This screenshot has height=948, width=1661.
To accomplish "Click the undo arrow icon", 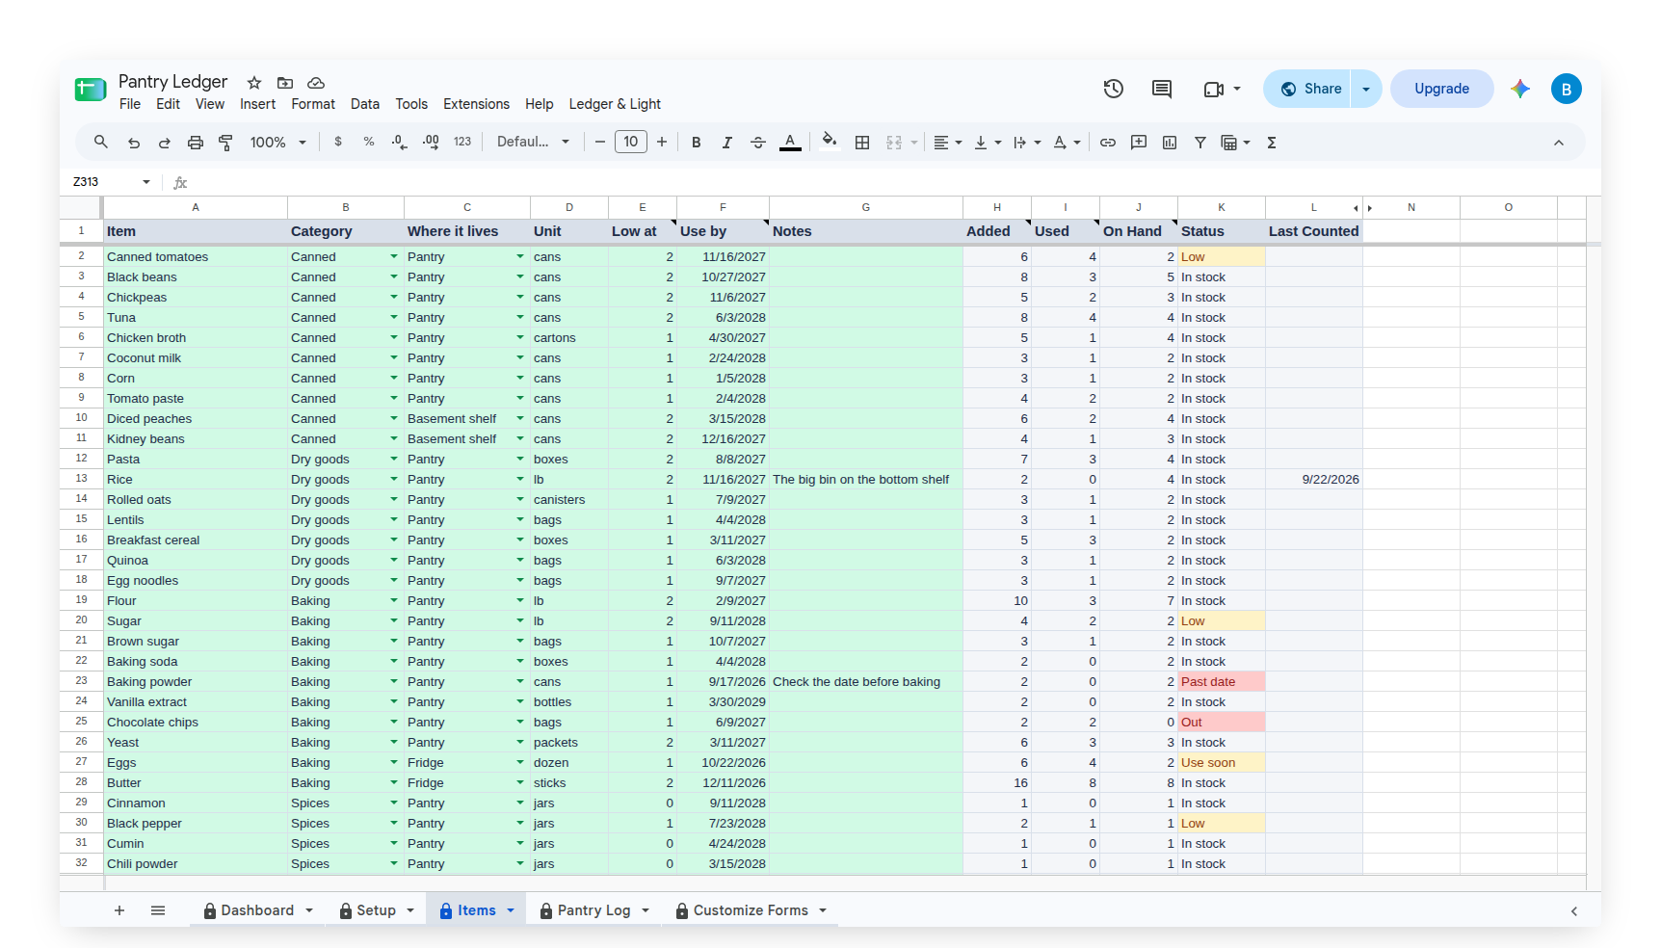I will (x=134, y=143).
